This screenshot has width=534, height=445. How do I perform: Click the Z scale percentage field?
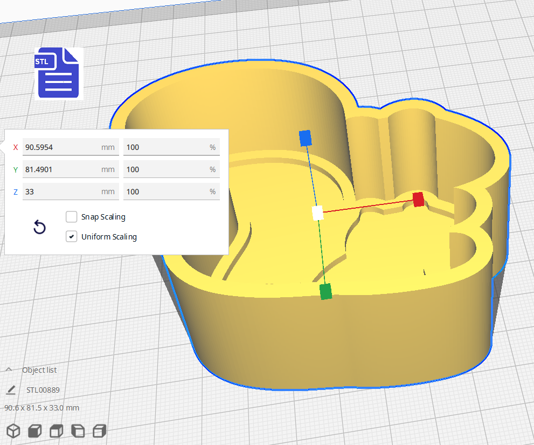point(171,191)
